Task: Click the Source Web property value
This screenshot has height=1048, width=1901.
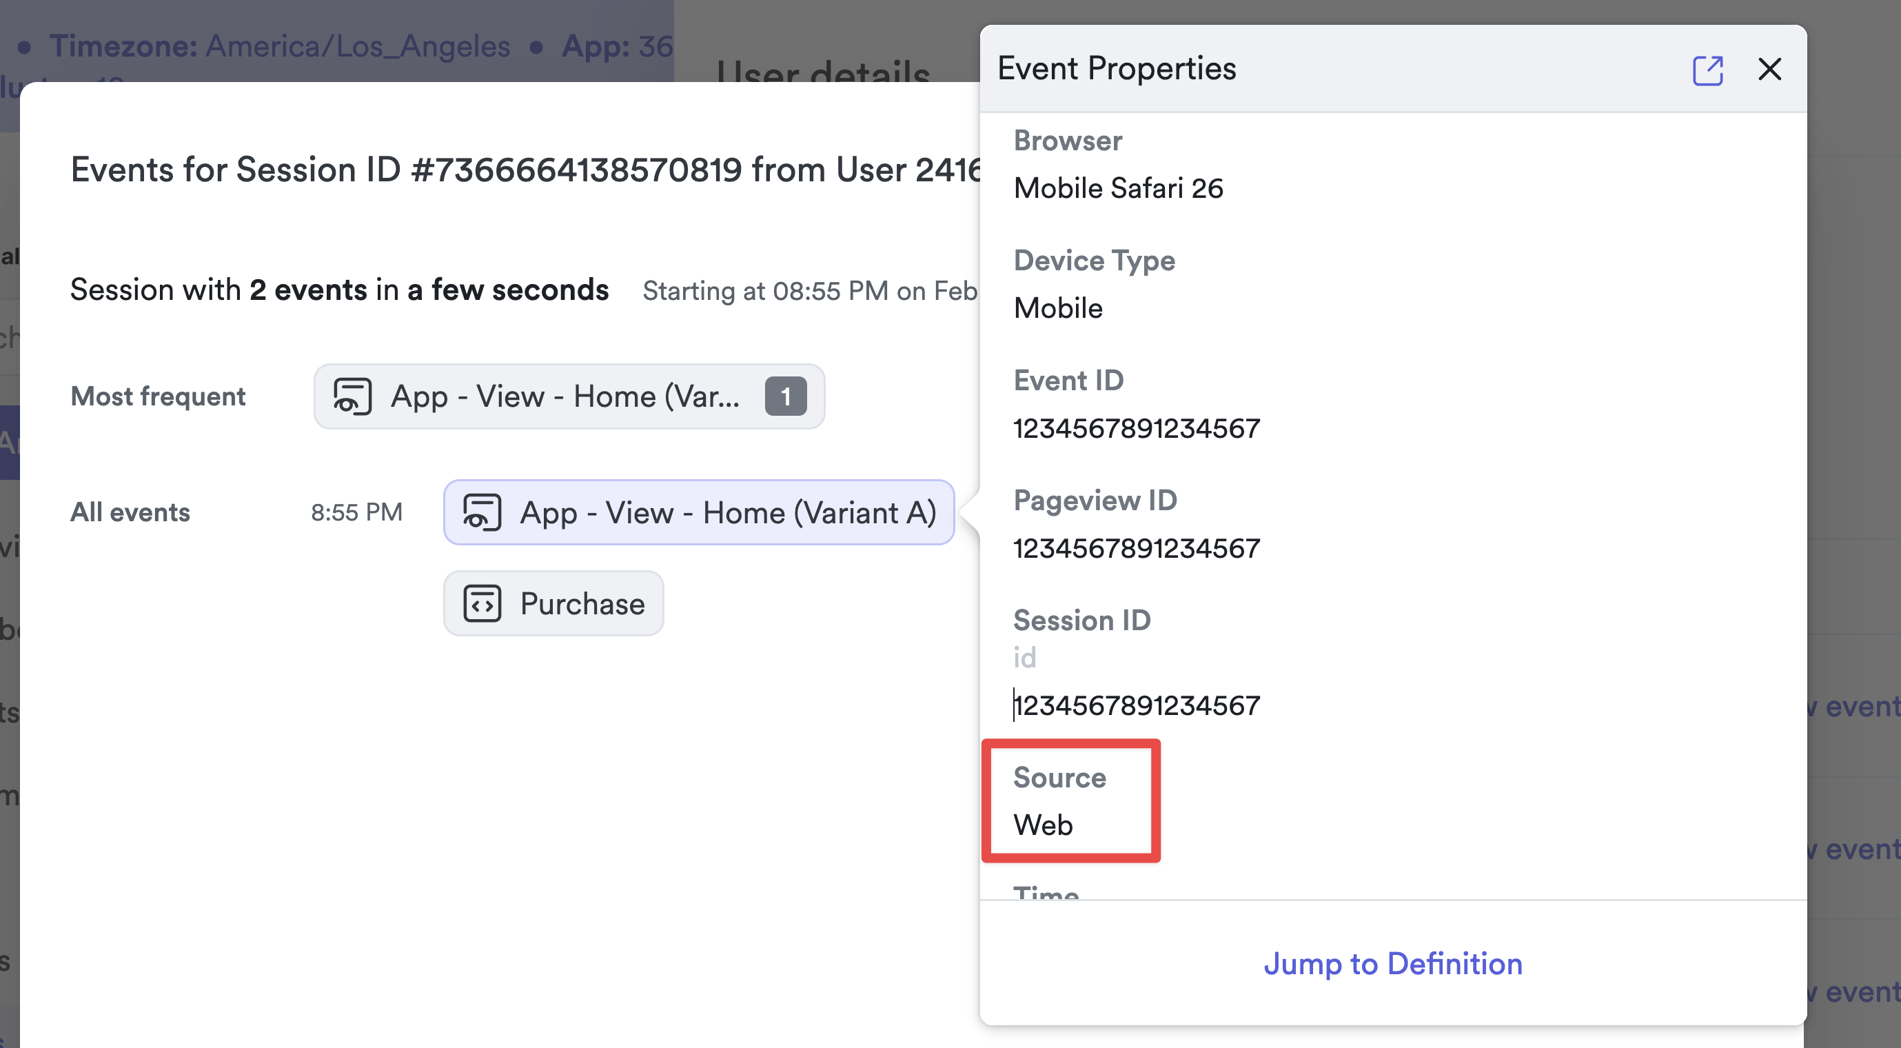Action: pos(1043,825)
